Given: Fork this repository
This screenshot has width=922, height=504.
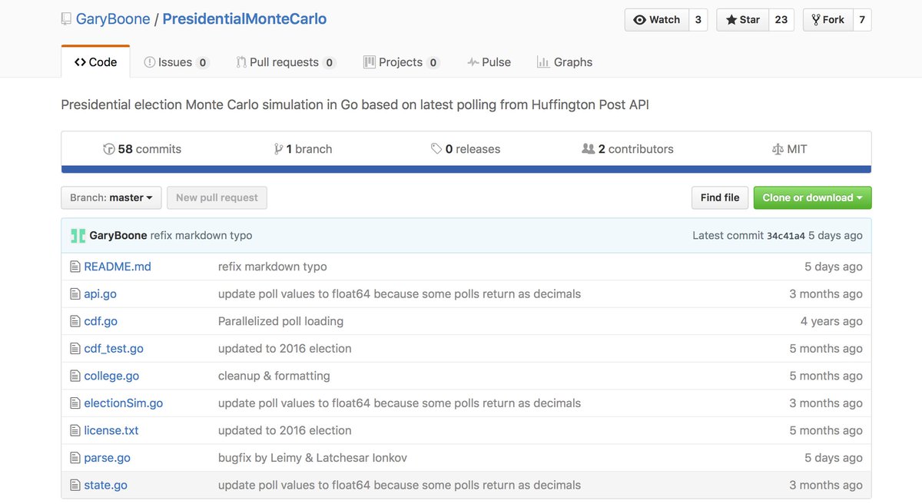Looking at the screenshot, I should pos(827,20).
